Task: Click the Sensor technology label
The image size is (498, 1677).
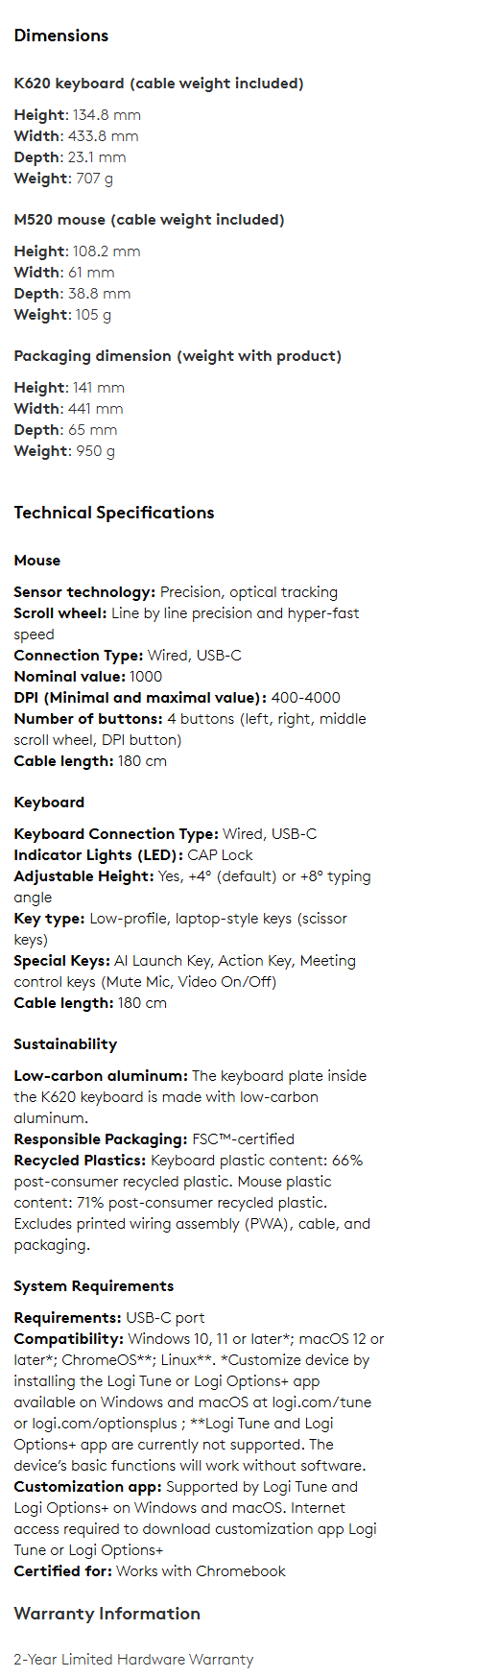Action: point(84,592)
